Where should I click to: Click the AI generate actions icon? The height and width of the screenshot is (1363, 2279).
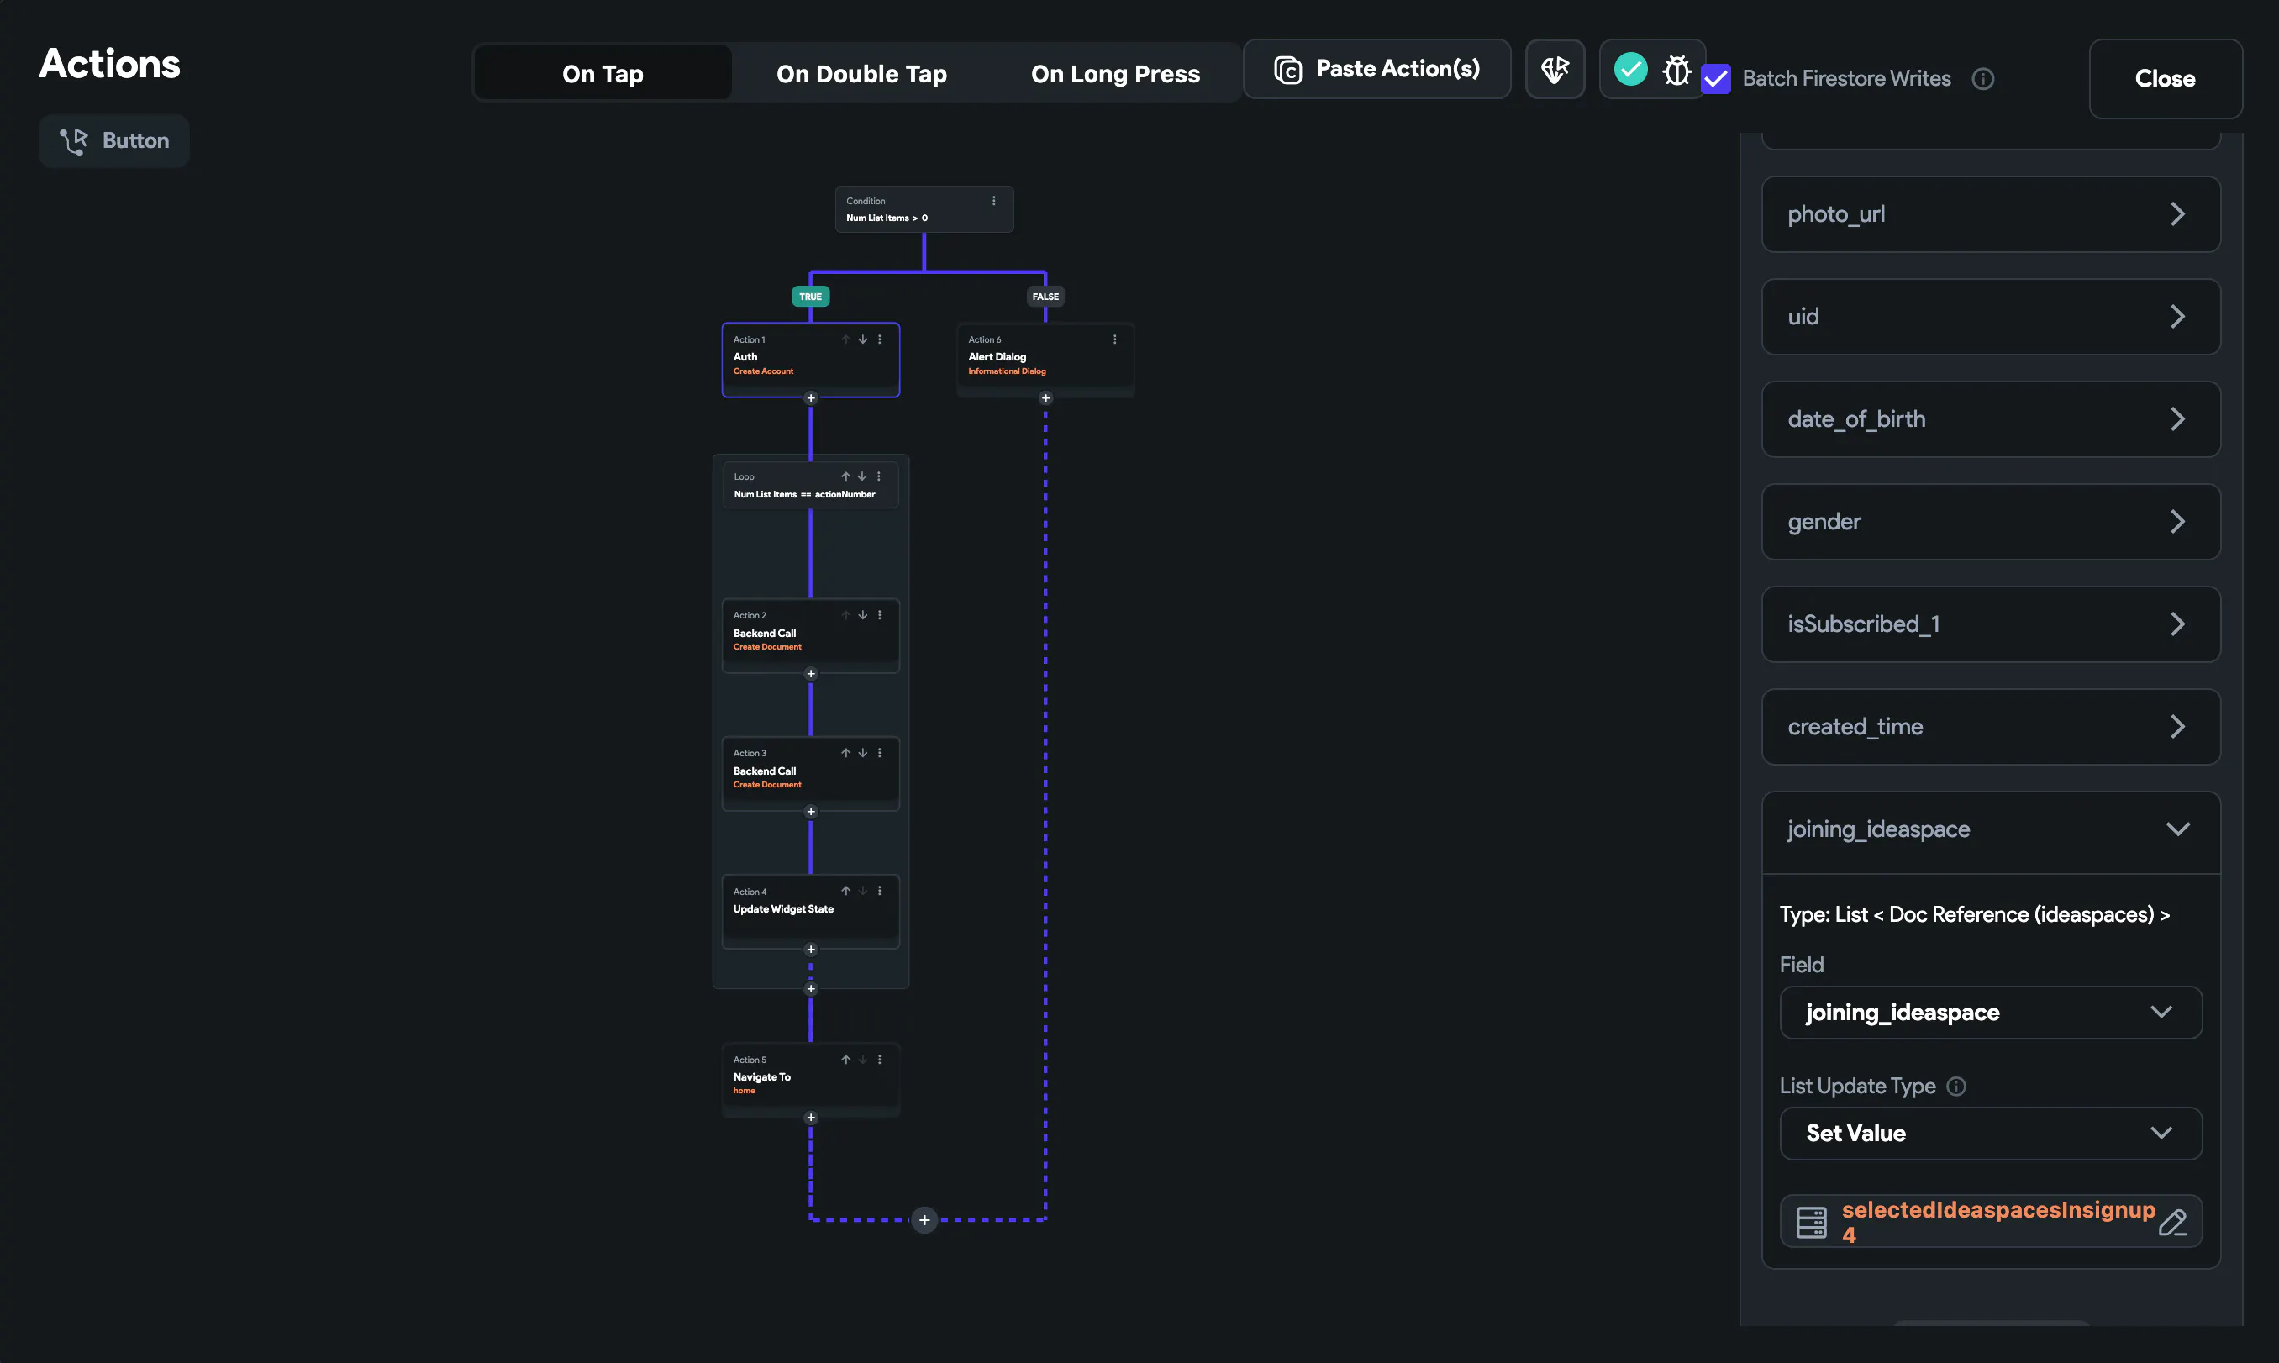[1555, 69]
